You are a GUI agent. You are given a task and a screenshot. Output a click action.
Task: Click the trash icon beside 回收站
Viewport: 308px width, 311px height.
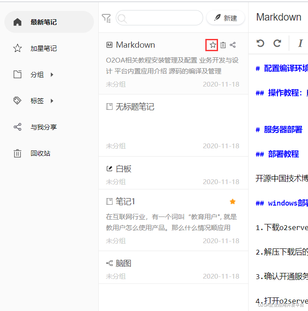[17, 154]
